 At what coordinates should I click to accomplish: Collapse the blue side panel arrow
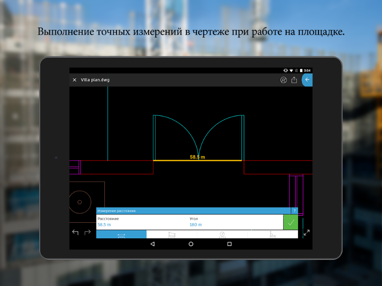307,80
